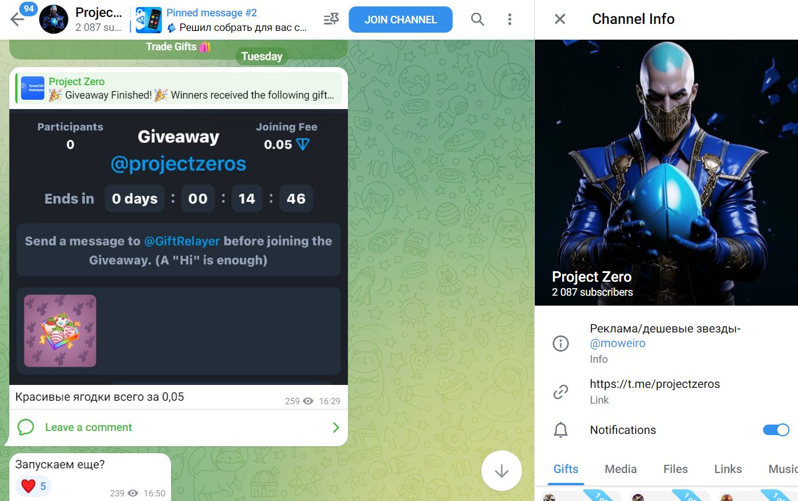Viewport: 798px width, 501px height.
Task: Click the 259 views eye icon
Action: tap(308, 401)
